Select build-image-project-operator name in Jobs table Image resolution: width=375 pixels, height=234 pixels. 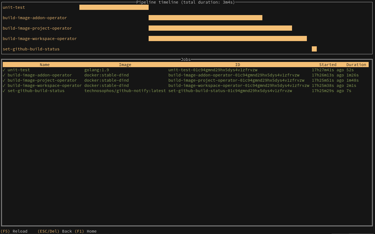[x=42, y=80]
